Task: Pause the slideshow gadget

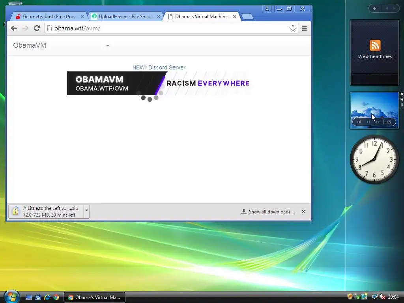Action: pos(368,122)
